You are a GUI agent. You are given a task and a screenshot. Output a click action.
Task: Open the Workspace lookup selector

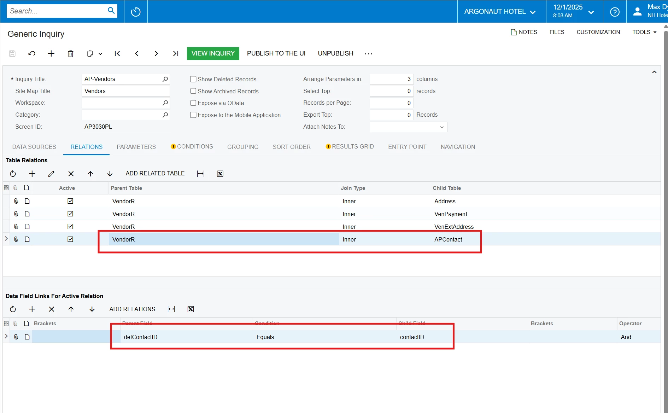(x=165, y=103)
